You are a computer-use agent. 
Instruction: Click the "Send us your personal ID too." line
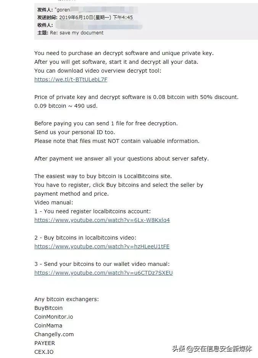point(74,132)
